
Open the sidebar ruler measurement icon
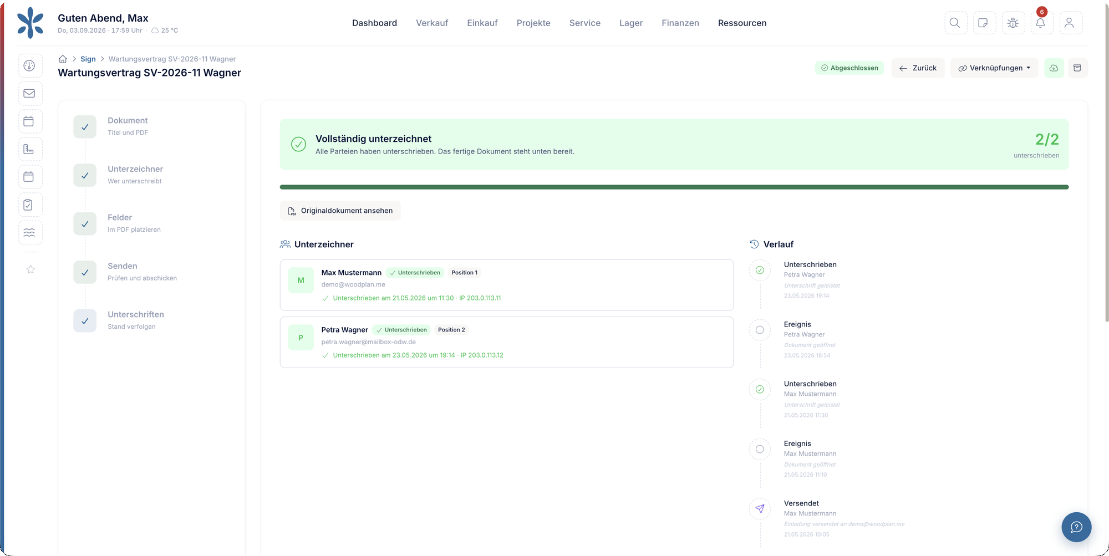click(29, 149)
